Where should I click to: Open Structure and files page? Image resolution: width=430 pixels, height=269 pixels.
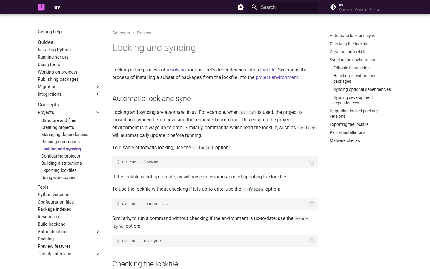pyautogui.click(x=59, y=120)
